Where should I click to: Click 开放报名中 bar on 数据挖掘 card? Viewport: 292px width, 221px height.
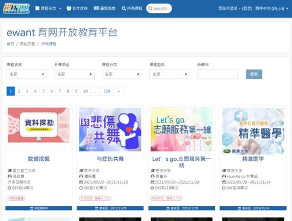point(39,208)
